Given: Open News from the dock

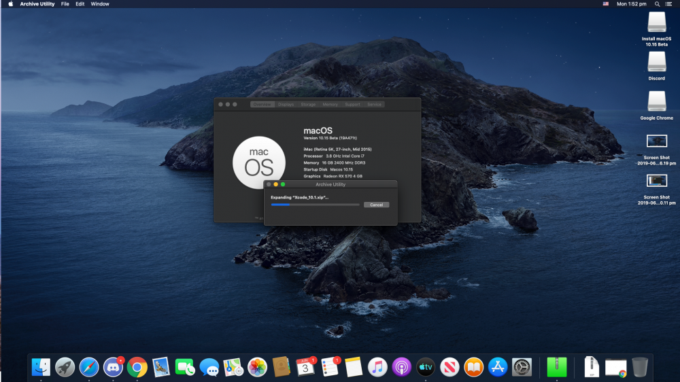Looking at the screenshot, I should (449, 367).
